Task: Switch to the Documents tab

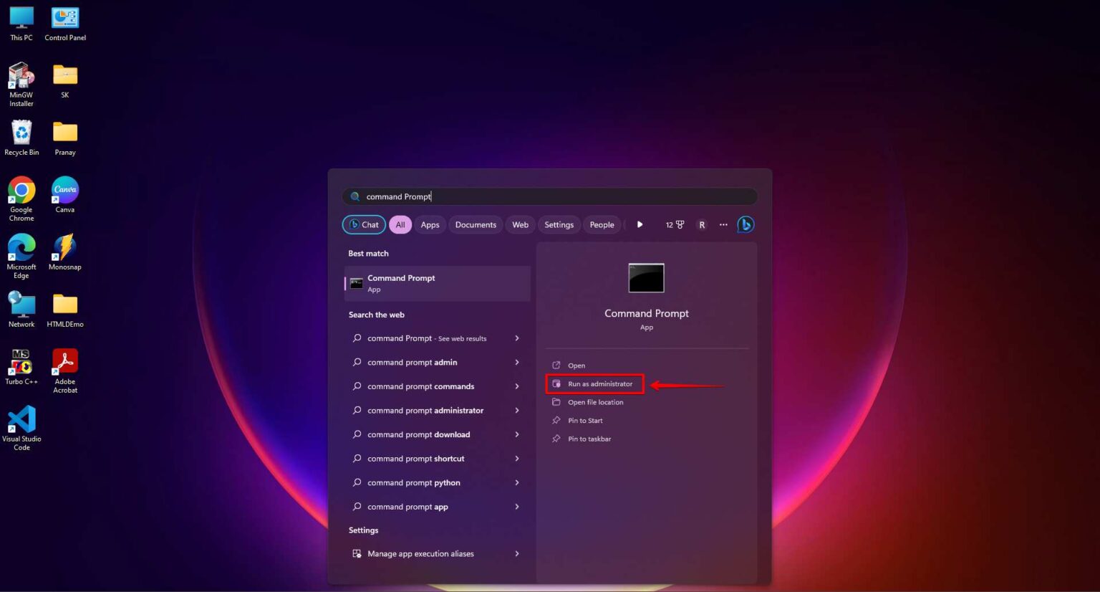Action: [x=475, y=224]
